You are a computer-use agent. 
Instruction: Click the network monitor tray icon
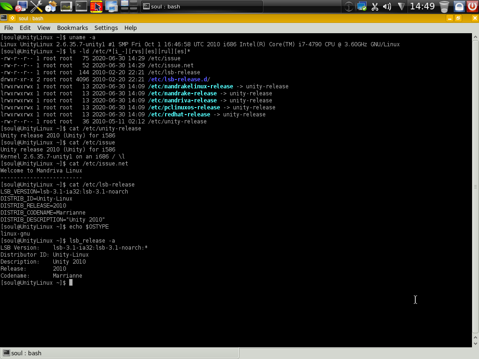click(362, 7)
